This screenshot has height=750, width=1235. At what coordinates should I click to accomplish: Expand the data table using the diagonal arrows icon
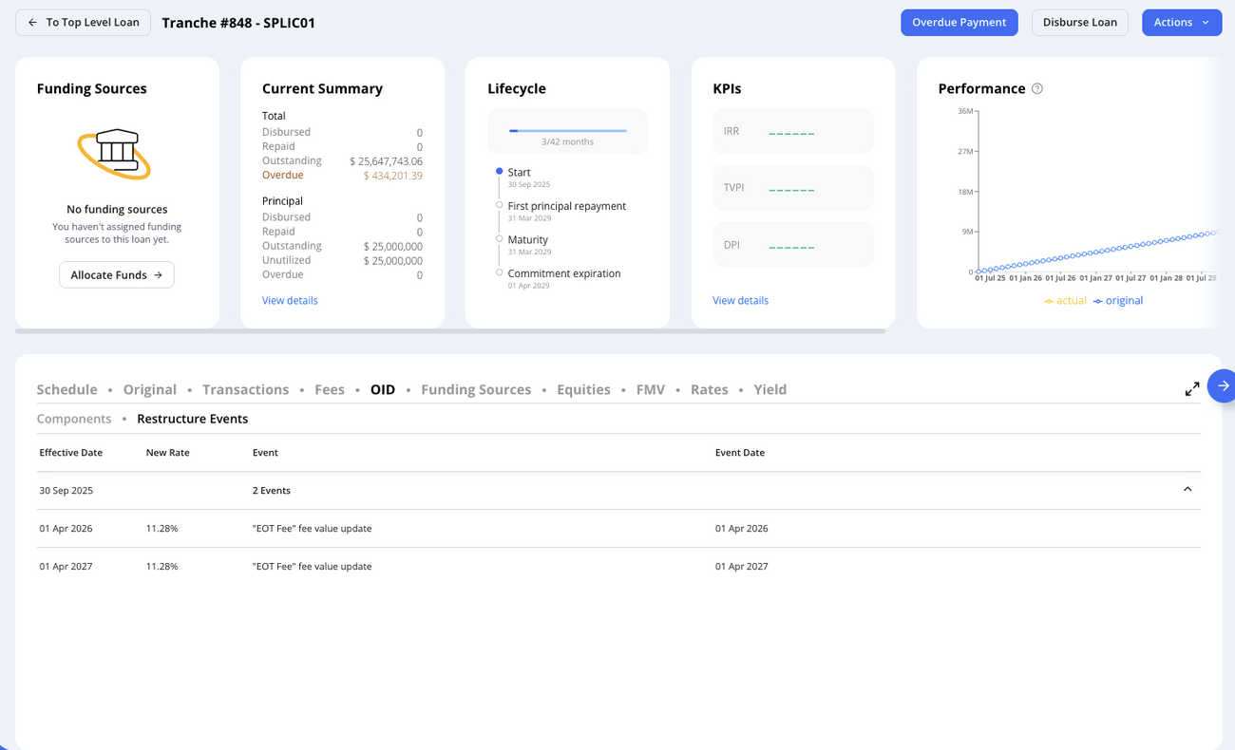1192,388
